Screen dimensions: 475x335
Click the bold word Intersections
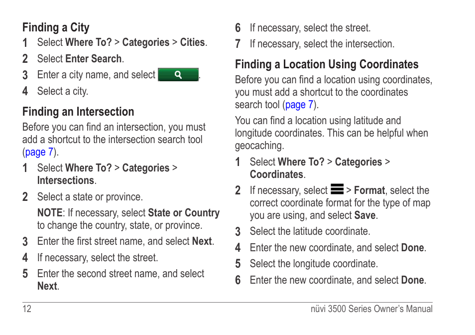coord(65,180)
